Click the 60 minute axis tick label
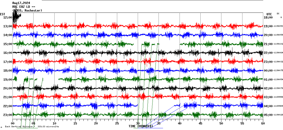This screenshot has height=130, width=283. click(x=263, y=123)
